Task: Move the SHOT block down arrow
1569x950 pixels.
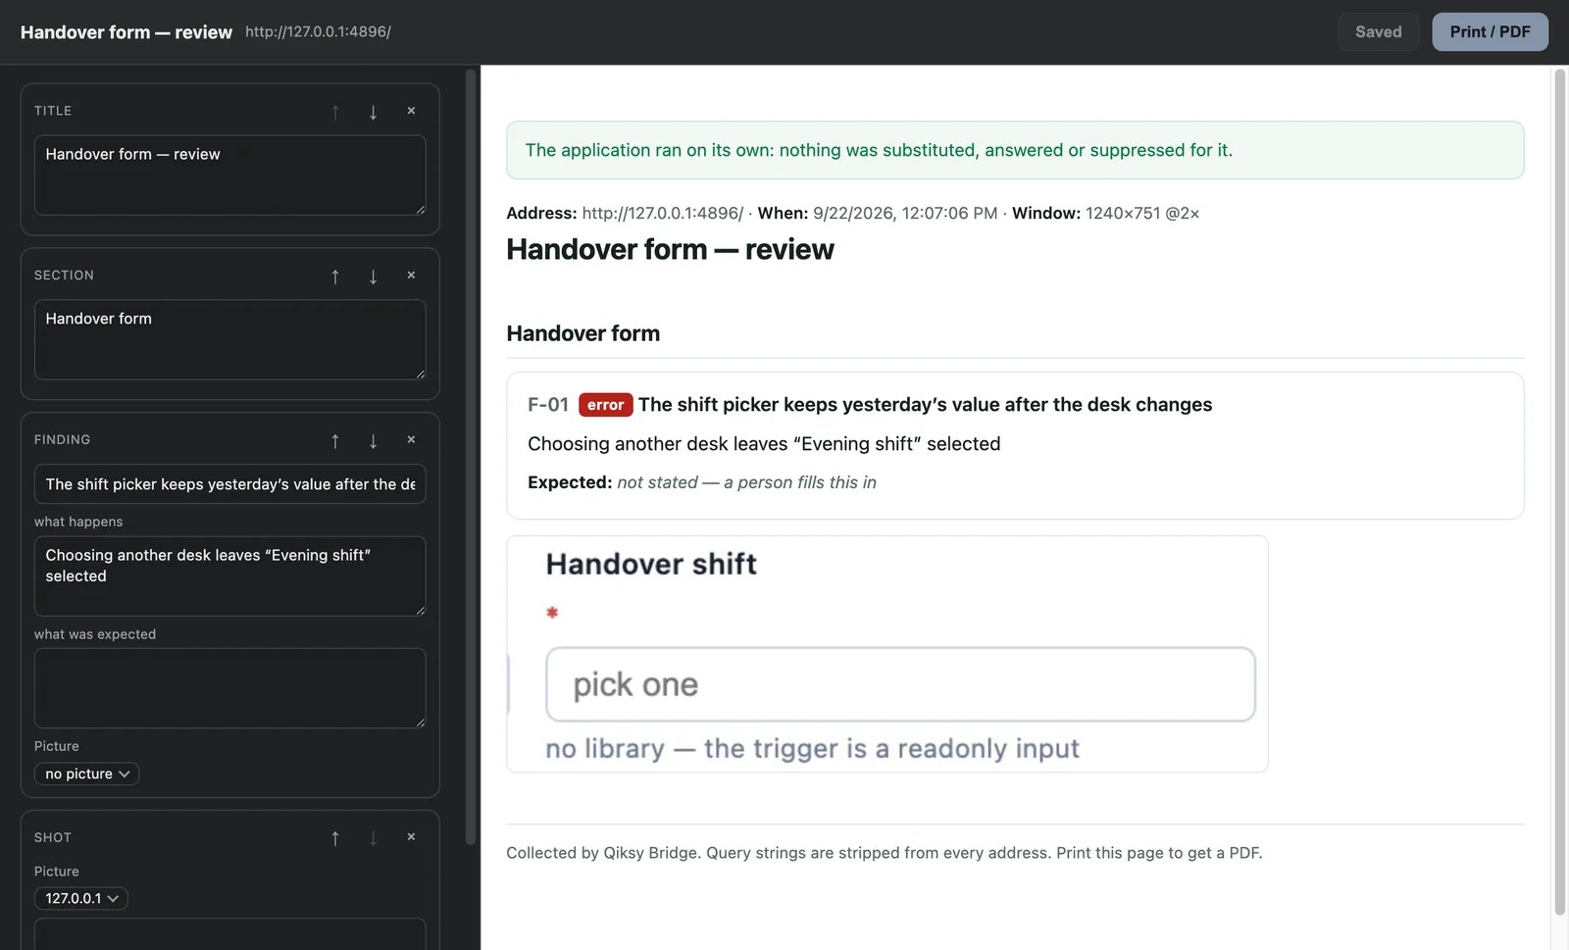Action: tap(374, 838)
